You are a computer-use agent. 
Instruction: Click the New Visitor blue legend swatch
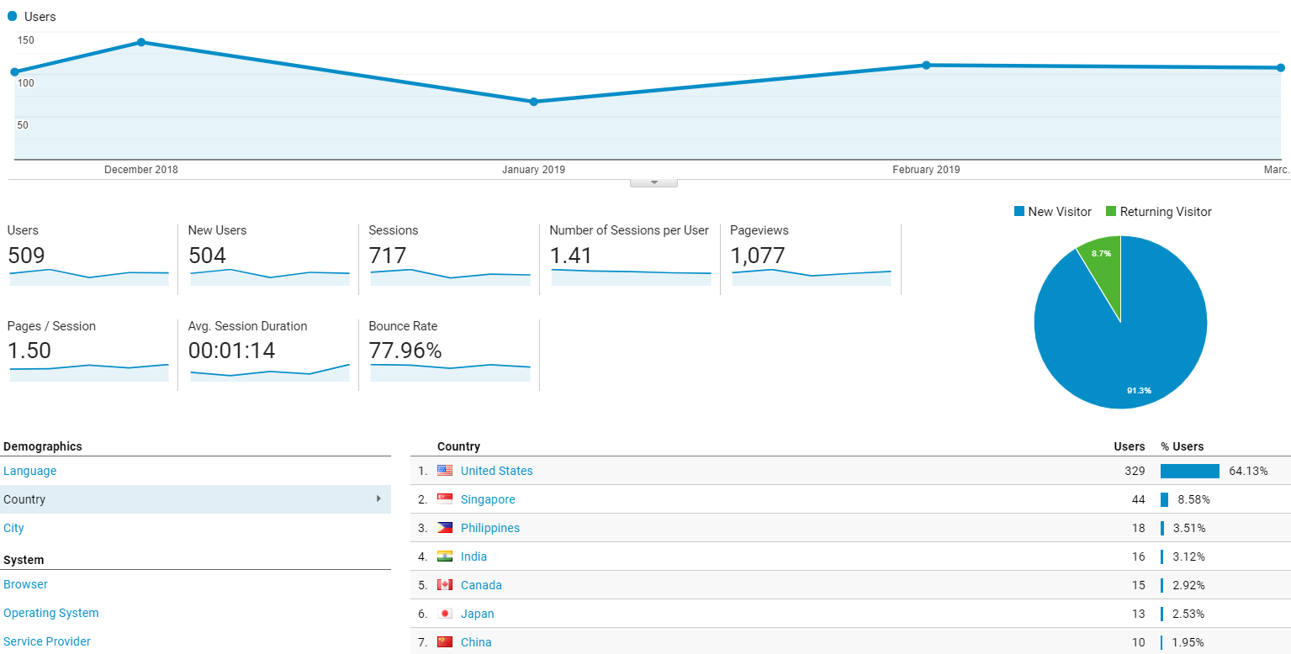click(x=1019, y=212)
